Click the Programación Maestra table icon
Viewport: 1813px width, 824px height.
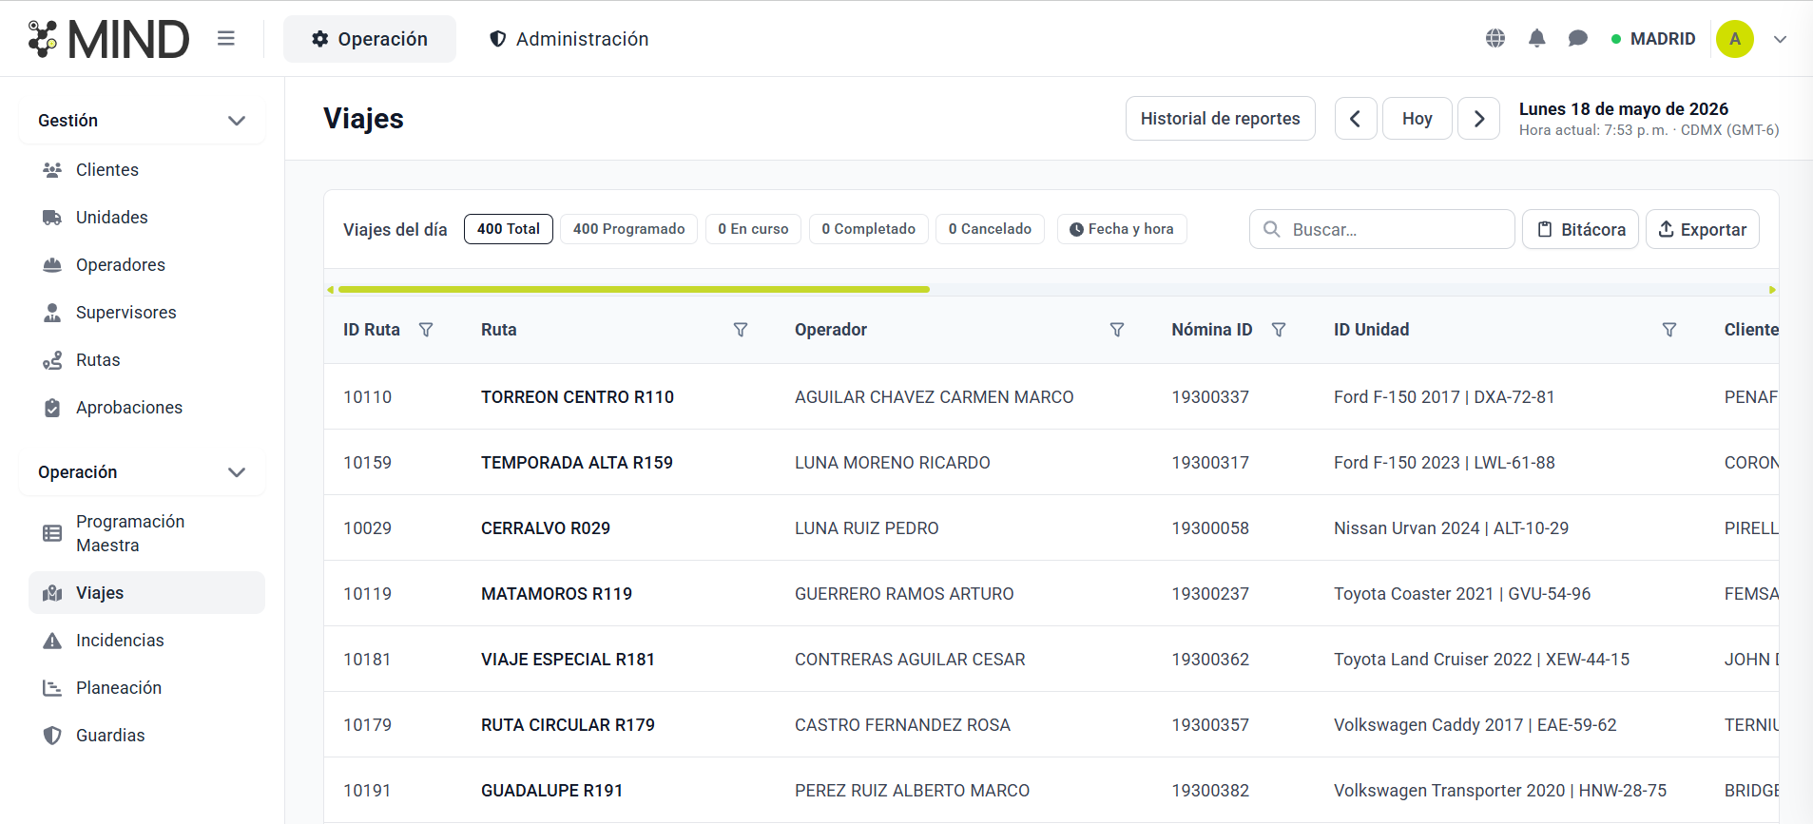click(x=52, y=533)
